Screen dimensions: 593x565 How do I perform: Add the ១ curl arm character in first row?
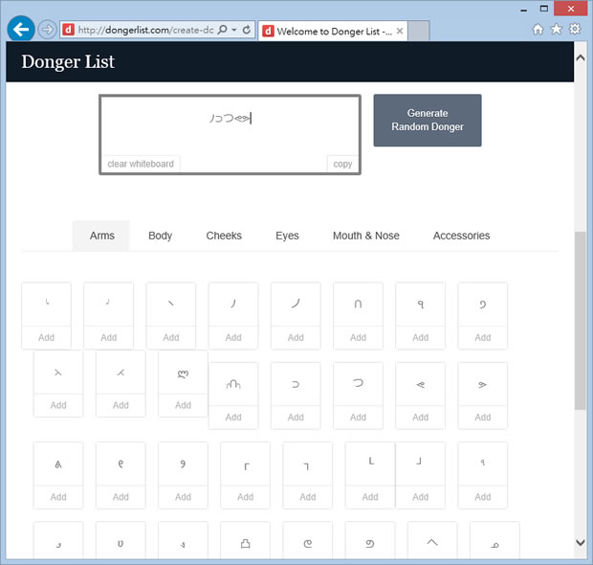click(x=483, y=337)
